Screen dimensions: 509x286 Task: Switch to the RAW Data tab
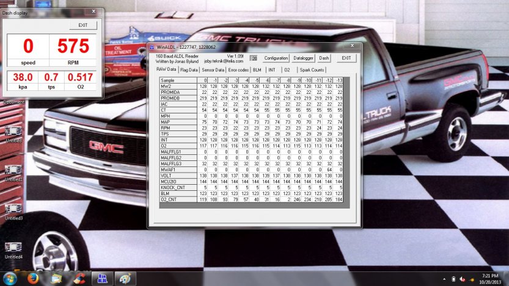pos(166,70)
